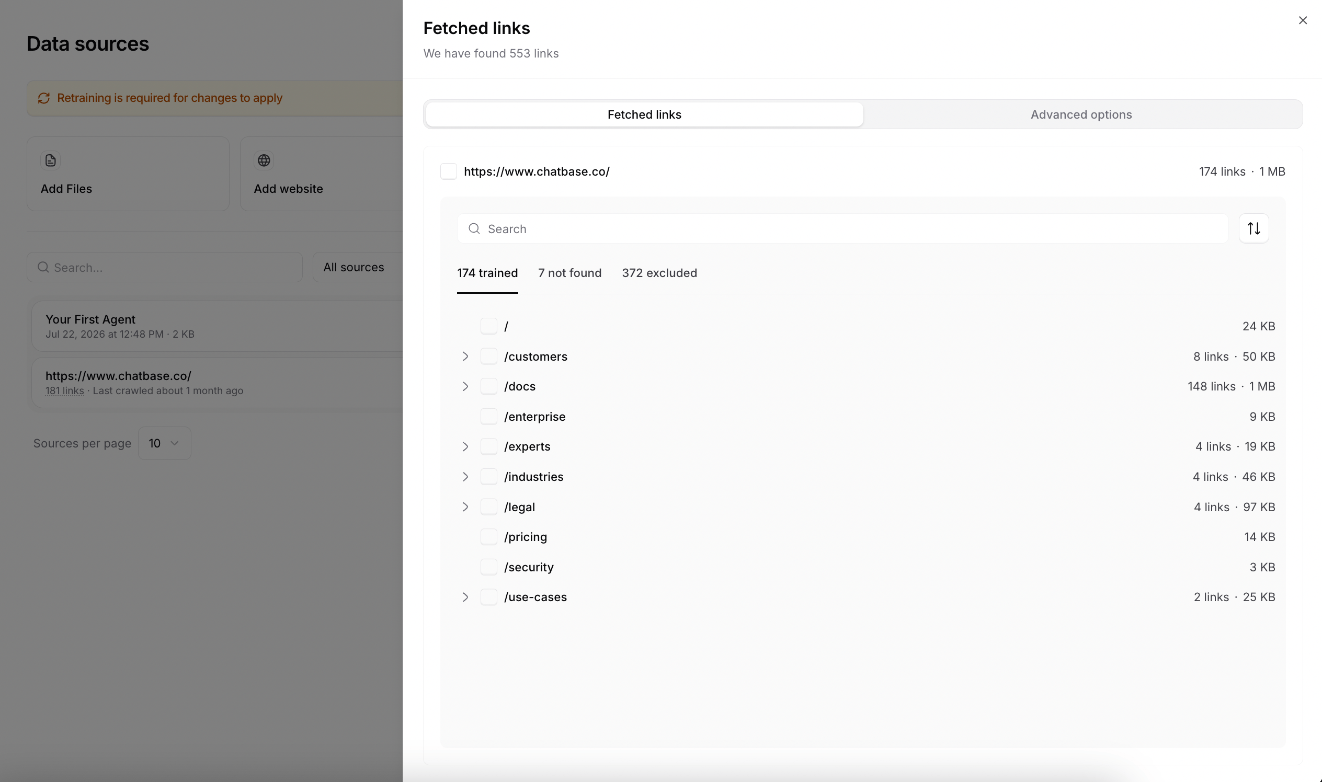Click the '14 KB' size value

point(1259,537)
